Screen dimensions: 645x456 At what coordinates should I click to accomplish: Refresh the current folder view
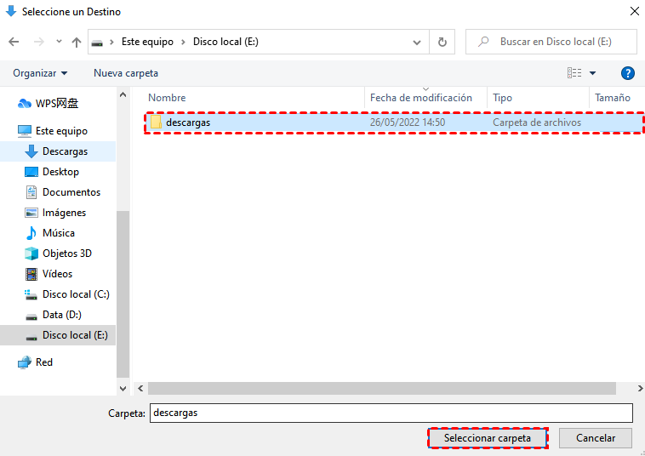coord(442,42)
